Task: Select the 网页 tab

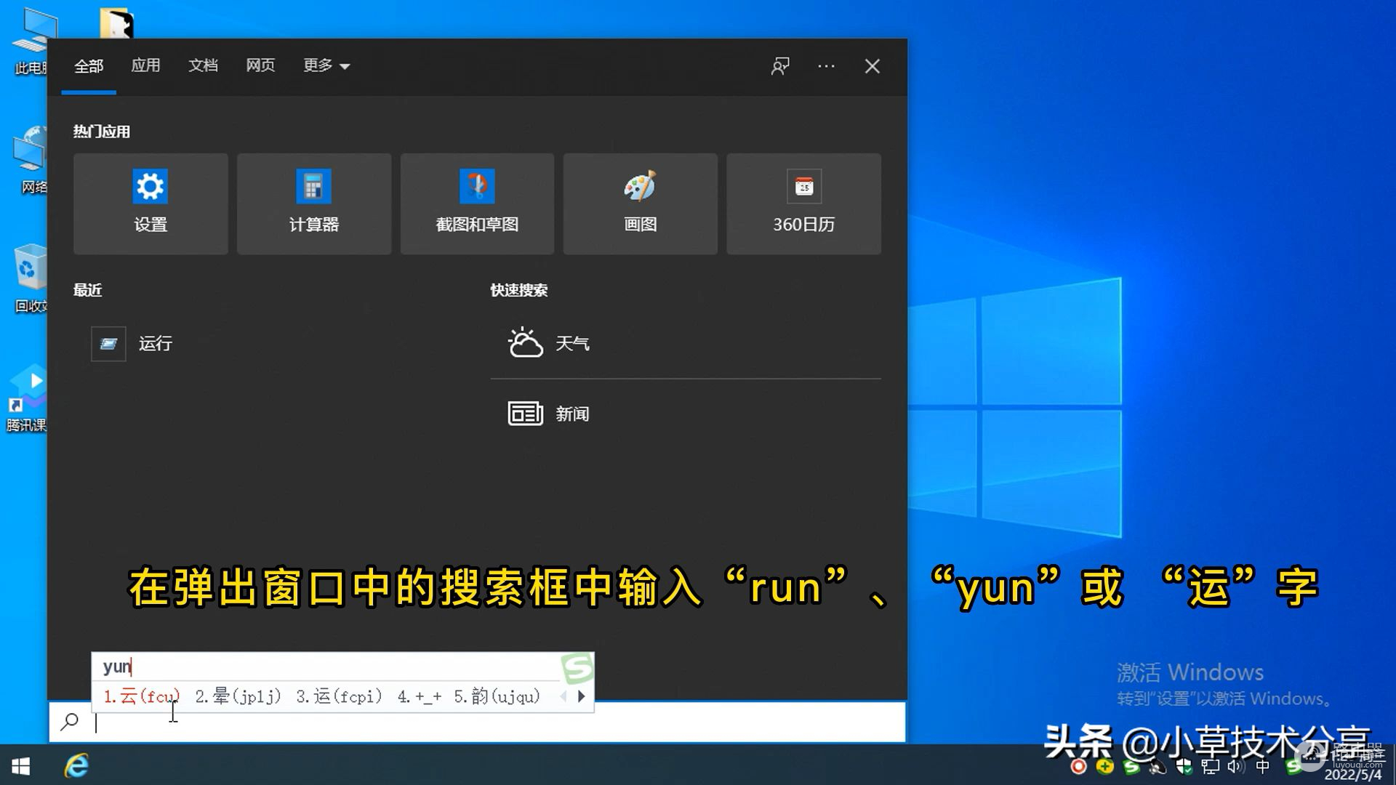Action: tap(260, 66)
